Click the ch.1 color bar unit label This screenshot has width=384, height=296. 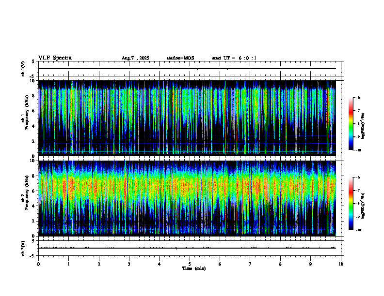(363, 126)
